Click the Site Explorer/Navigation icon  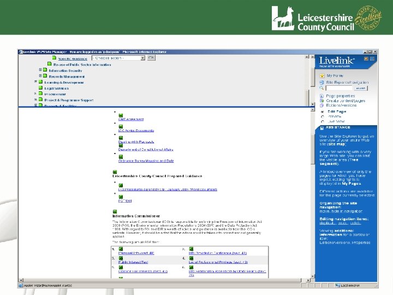coord(322,82)
